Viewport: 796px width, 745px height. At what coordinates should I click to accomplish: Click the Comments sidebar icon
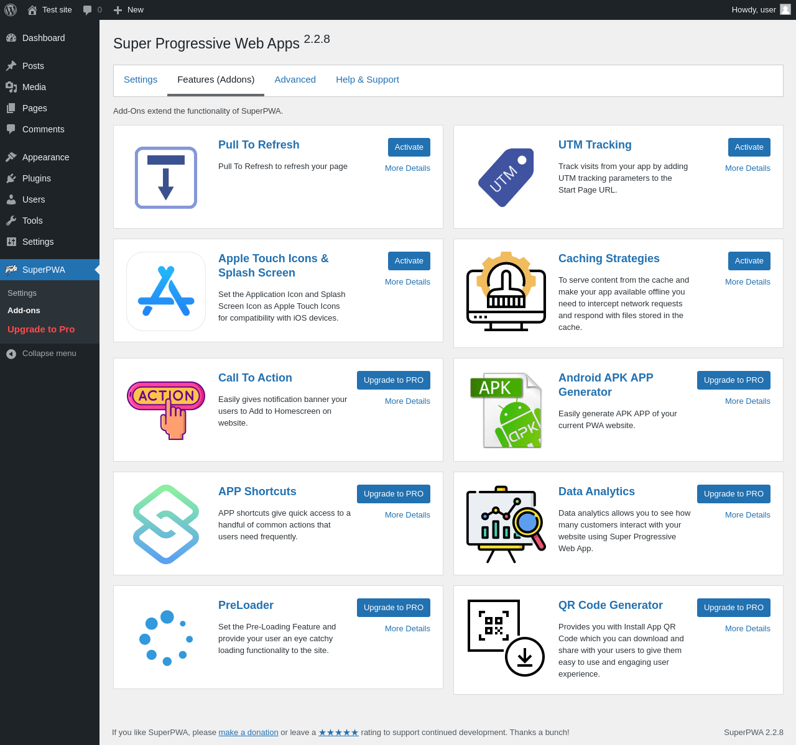[x=11, y=129]
